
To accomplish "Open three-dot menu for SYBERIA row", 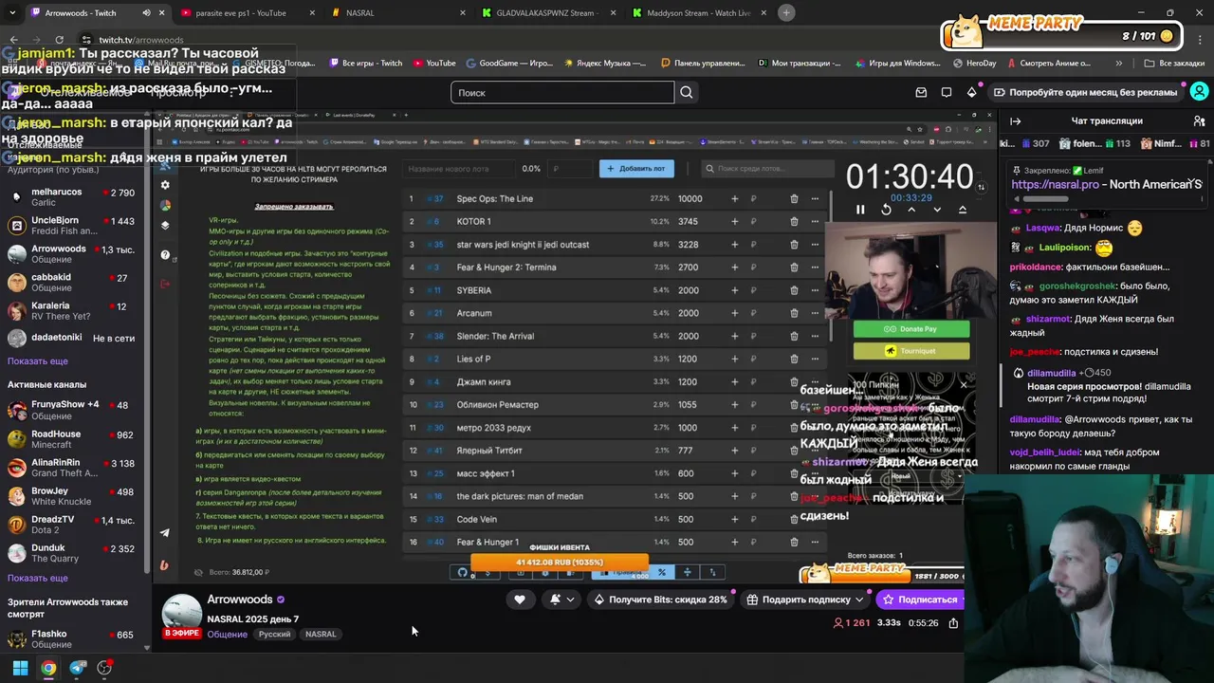I will click(x=815, y=290).
